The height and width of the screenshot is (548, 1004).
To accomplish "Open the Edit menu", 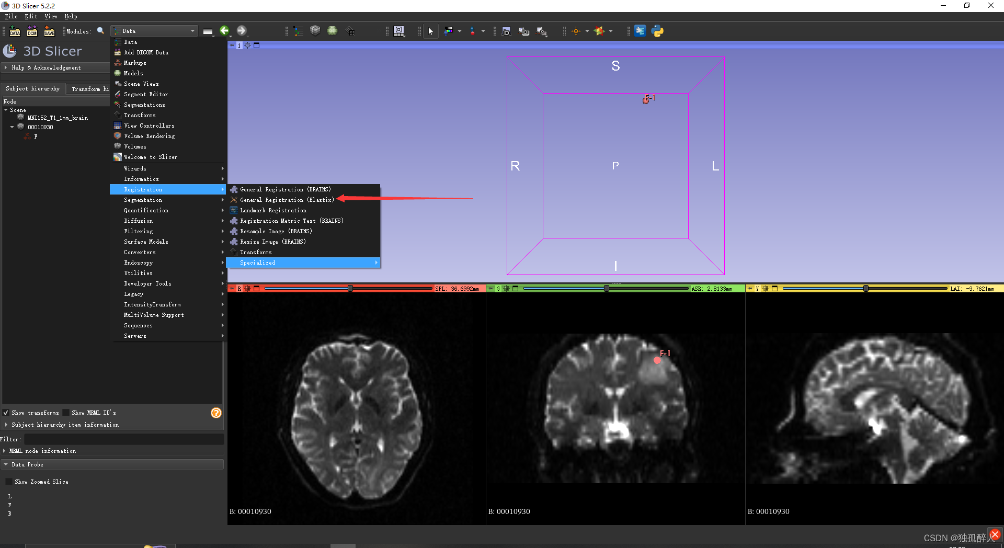I will (31, 16).
